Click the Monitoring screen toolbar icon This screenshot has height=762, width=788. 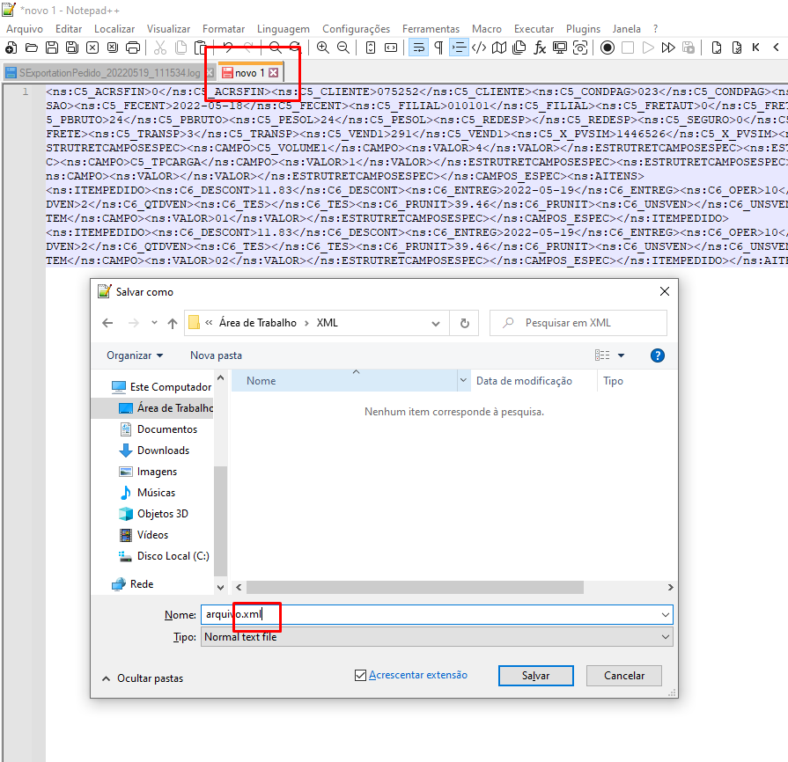560,48
